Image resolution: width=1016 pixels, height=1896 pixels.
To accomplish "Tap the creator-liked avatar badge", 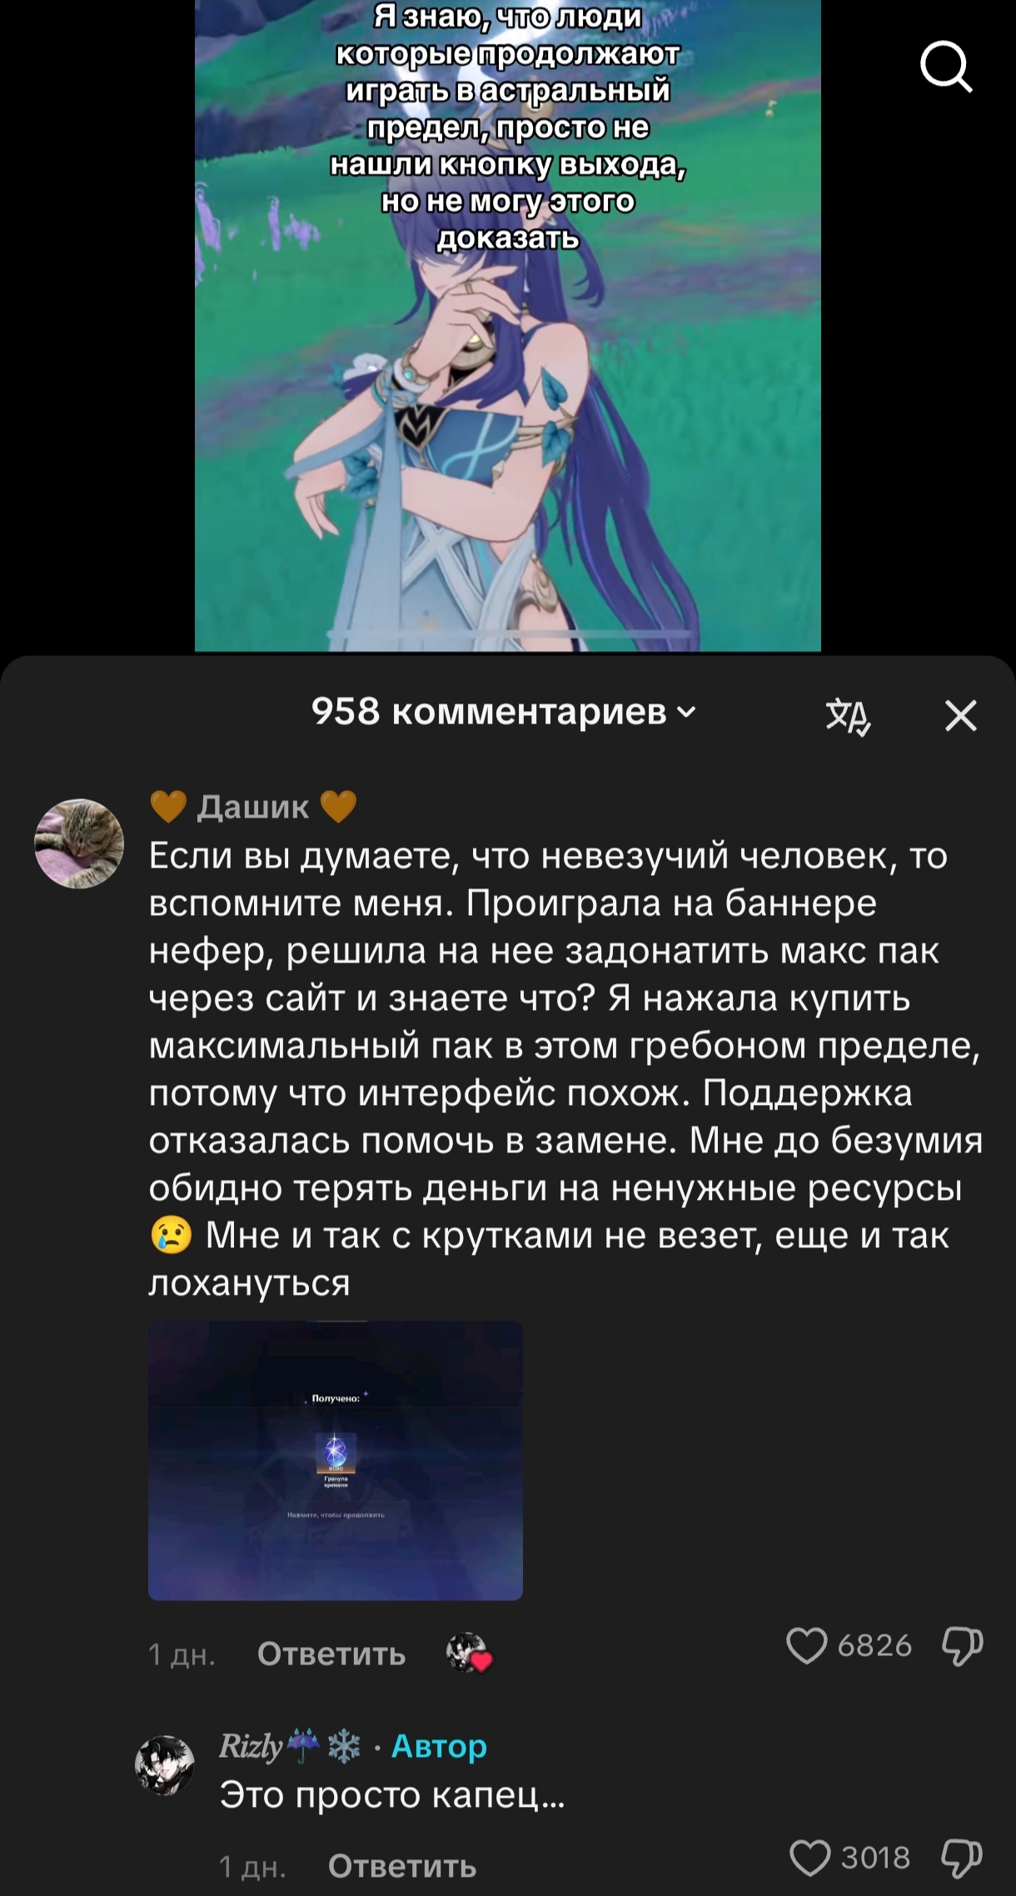I will [469, 1653].
